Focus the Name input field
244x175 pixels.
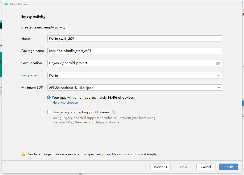(x=135, y=39)
